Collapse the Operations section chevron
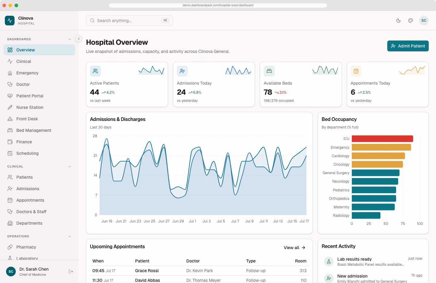436x283 pixels. pyautogui.click(x=70, y=236)
